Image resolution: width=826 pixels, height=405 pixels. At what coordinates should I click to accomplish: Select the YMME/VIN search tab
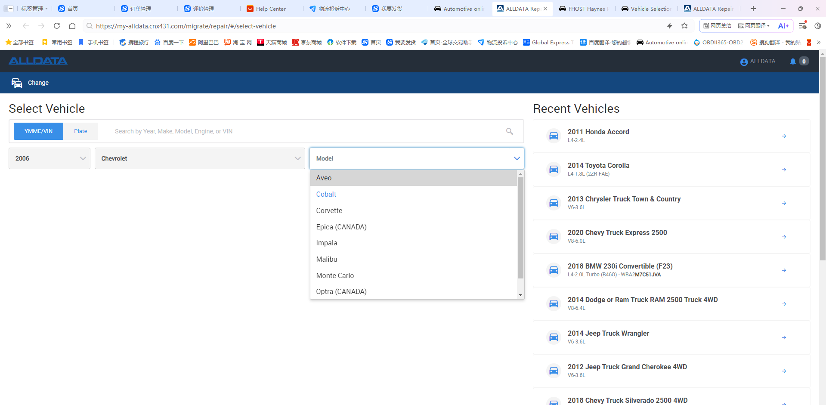[38, 131]
